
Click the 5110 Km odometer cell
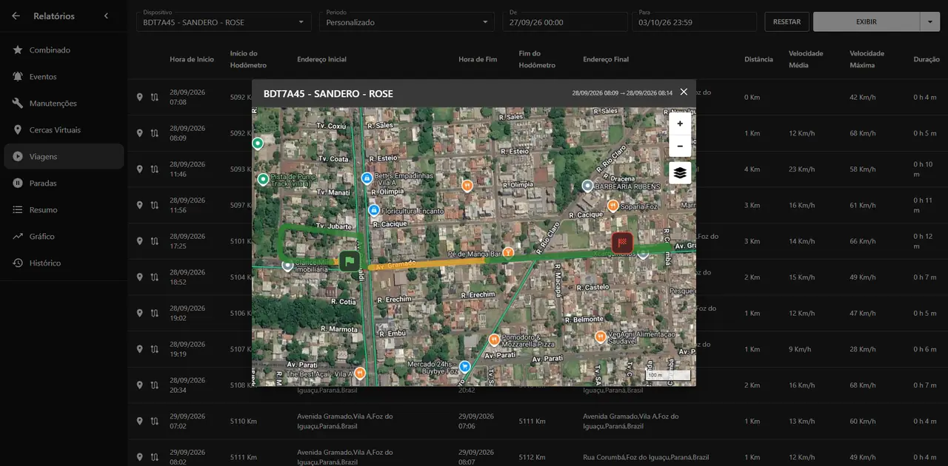pos(243,421)
